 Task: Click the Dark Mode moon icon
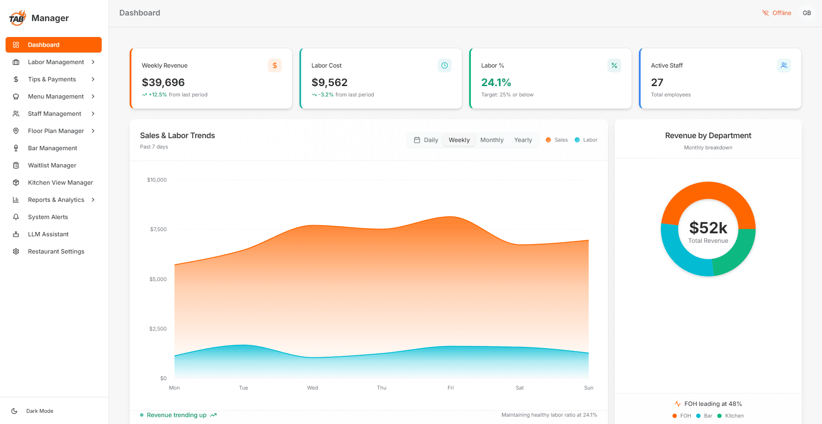click(x=14, y=411)
